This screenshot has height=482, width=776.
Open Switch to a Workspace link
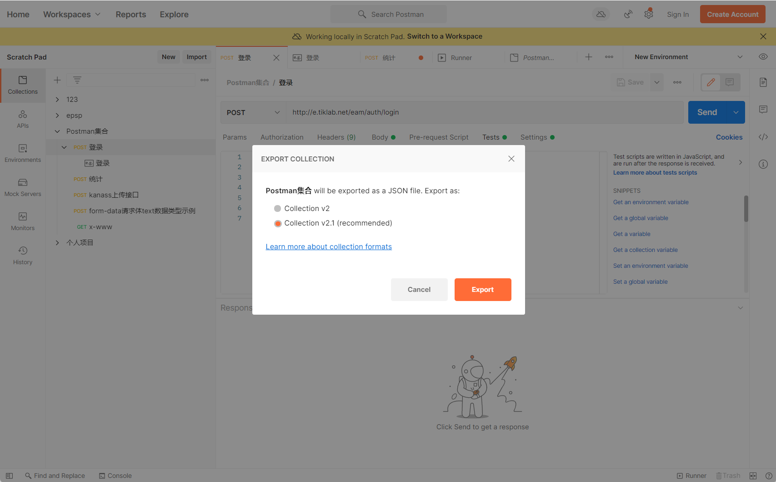[445, 36]
